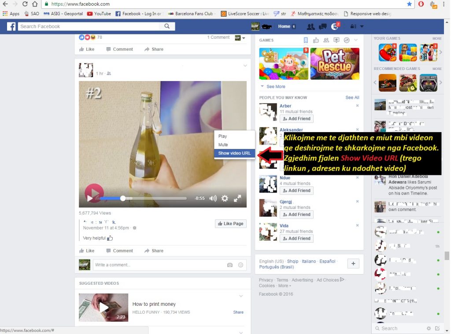Click Comment under the video post

pos(120,251)
